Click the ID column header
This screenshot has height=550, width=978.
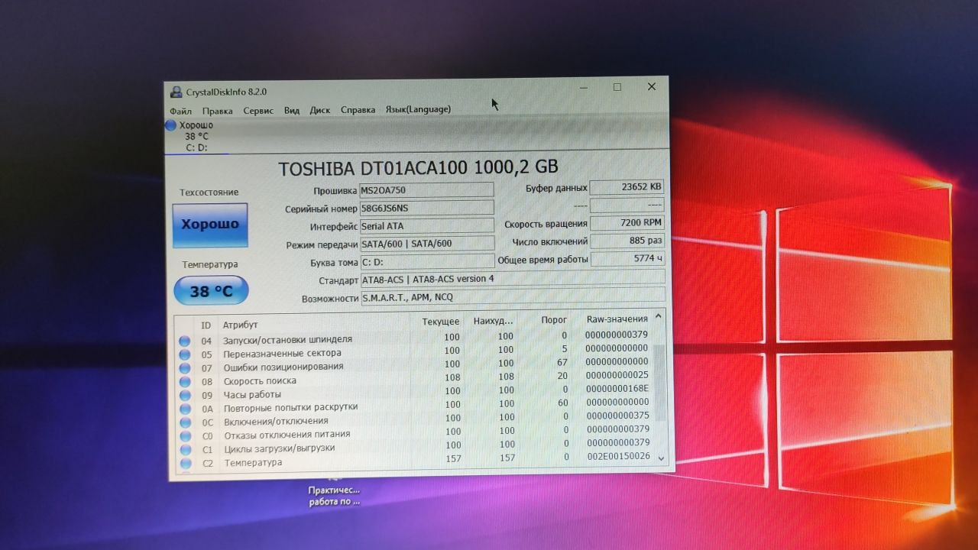(206, 325)
